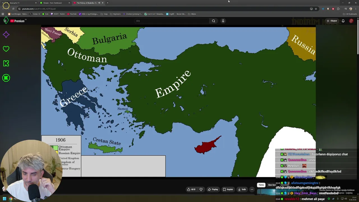
Task: Click the Oluştur create button
Action: pos(332,21)
